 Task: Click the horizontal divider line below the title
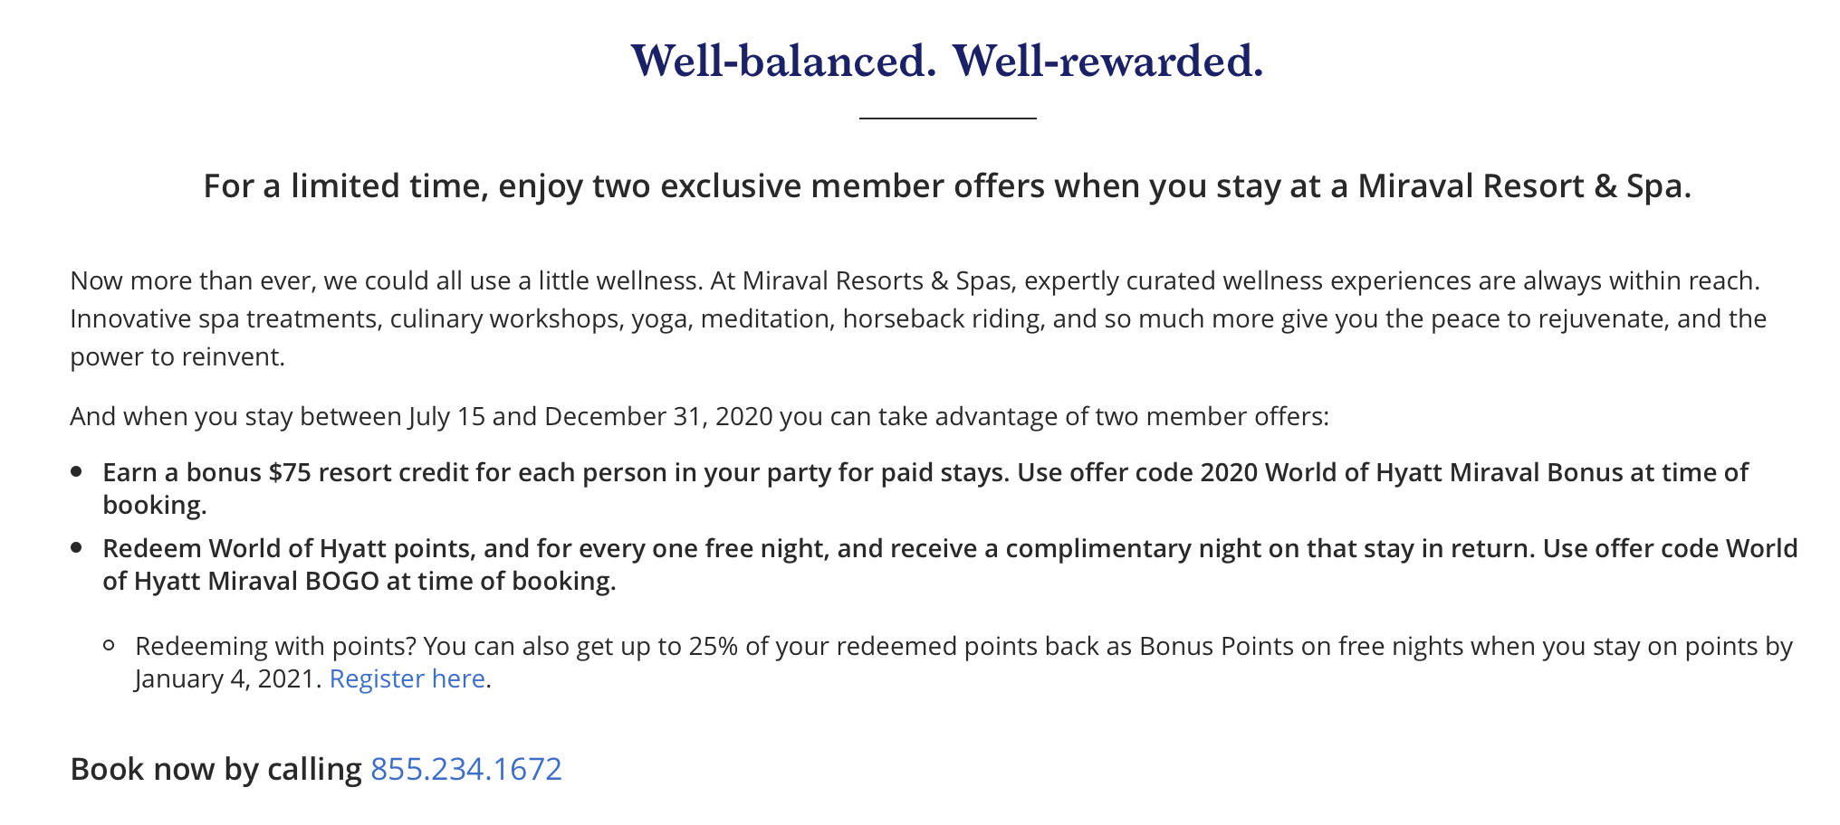(x=947, y=118)
